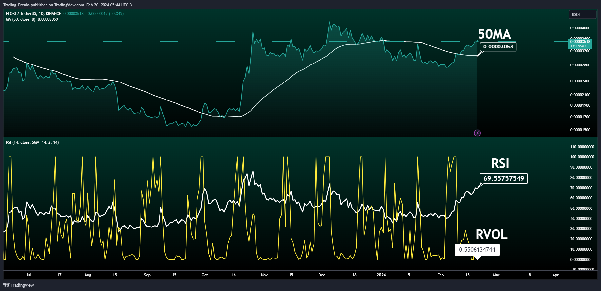Viewport: 601px width, 291px height.
Task: Click the purple lightning bolt icon
Action: pyautogui.click(x=478, y=133)
